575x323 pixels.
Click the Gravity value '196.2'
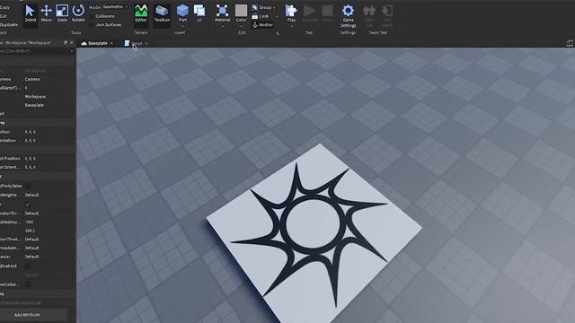coord(30,231)
